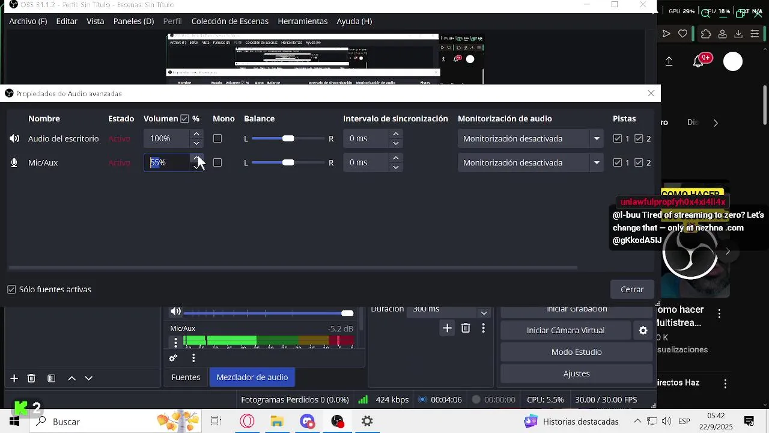
Task: Toggle track 1 for Audio del escritorio
Action: coord(618,139)
